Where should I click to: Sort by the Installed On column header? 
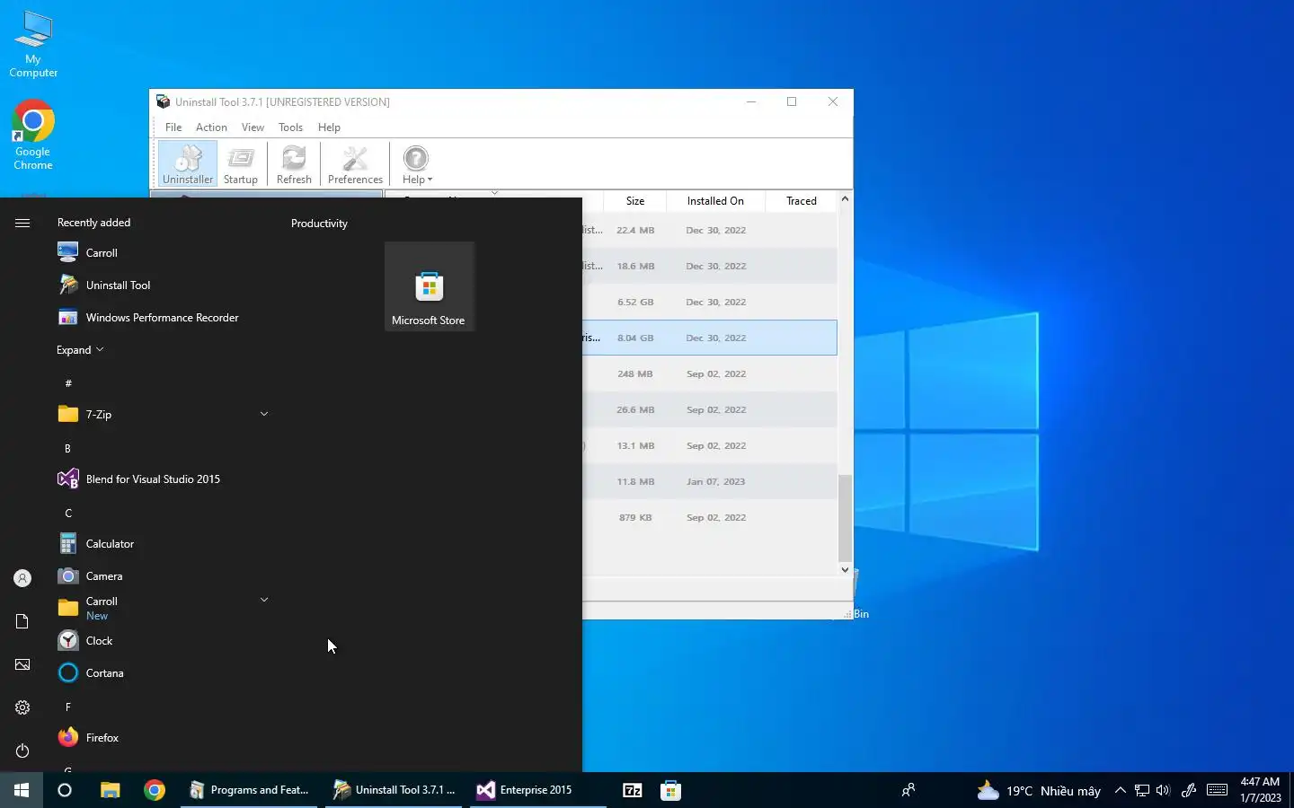click(x=715, y=201)
